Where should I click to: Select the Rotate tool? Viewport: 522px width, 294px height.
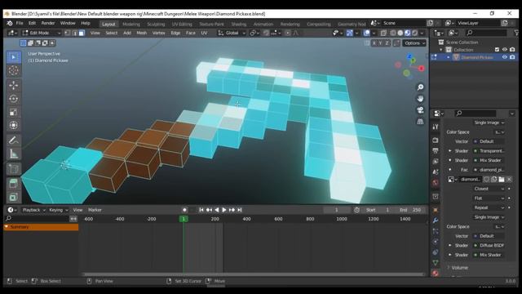coord(14,99)
